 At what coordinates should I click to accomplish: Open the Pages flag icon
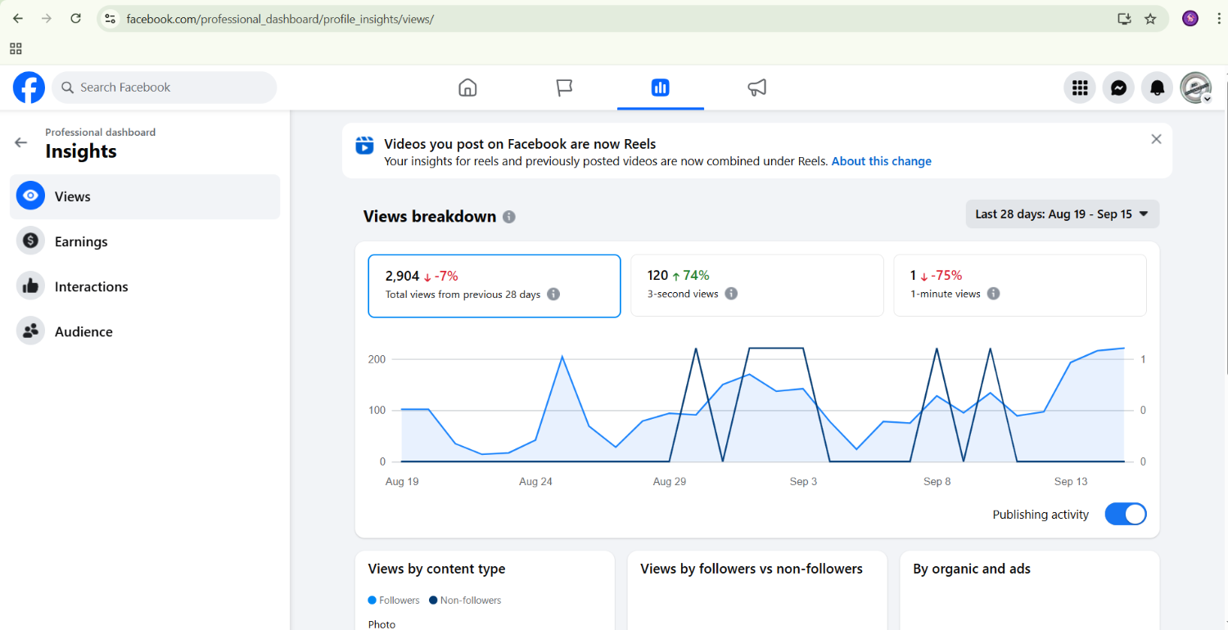tap(564, 88)
